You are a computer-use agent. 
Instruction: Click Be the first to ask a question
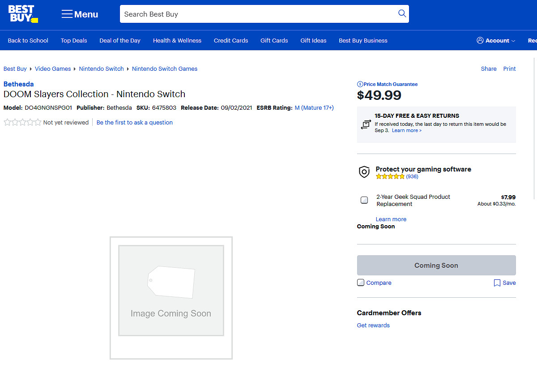coord(134,122)
